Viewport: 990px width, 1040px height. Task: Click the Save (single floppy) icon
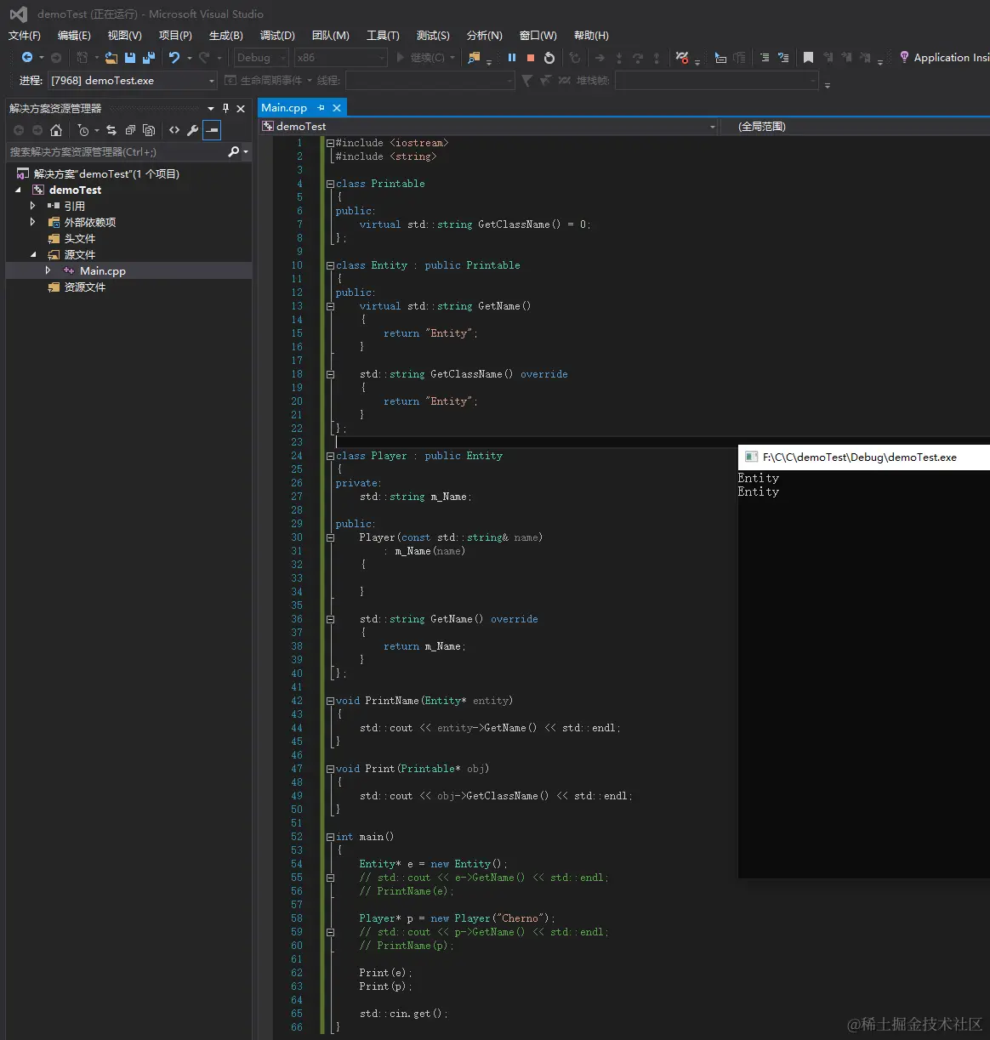point(130,58)
